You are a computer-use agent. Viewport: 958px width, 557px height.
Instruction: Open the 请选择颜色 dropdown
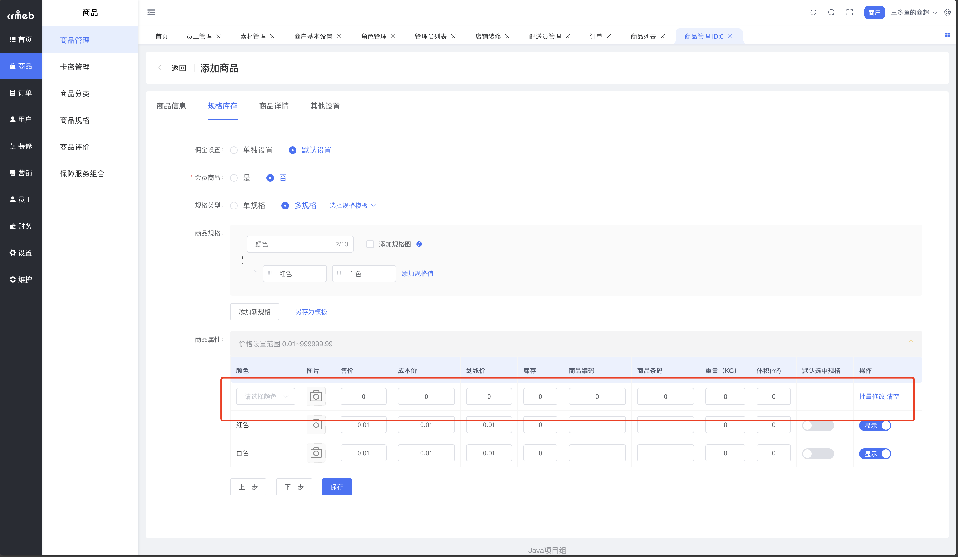pyautogui.click(x=265, y=396)
